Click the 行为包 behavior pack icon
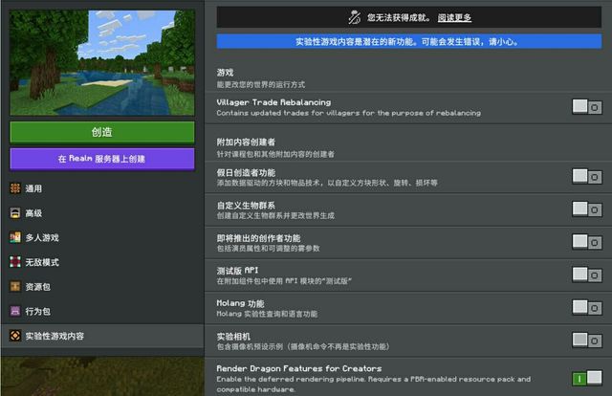The height and width of the screenshot is (396, 612). tap(15, 311)
